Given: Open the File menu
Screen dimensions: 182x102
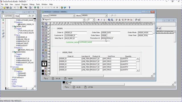Looking at the screenshot, I should [2, 5].
